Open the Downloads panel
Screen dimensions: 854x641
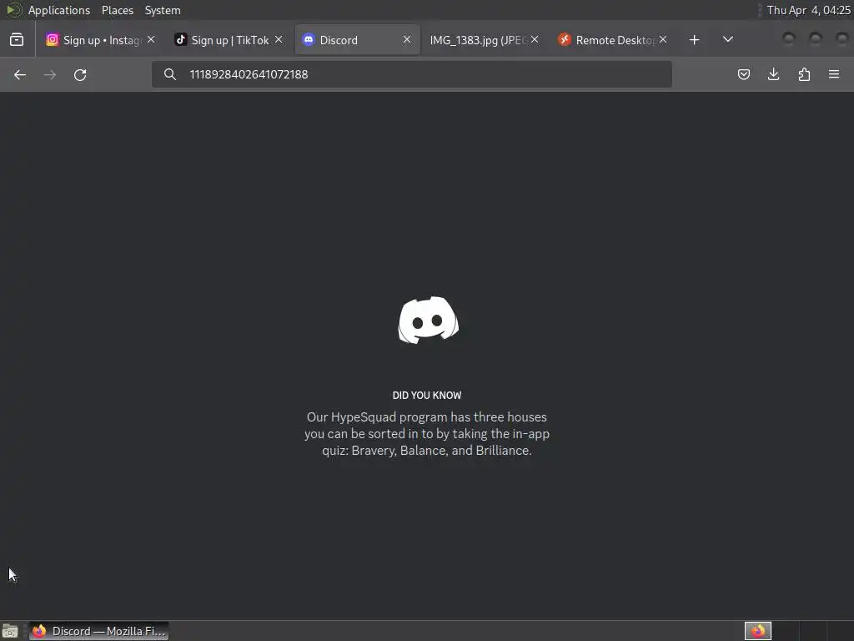[773, 74]
